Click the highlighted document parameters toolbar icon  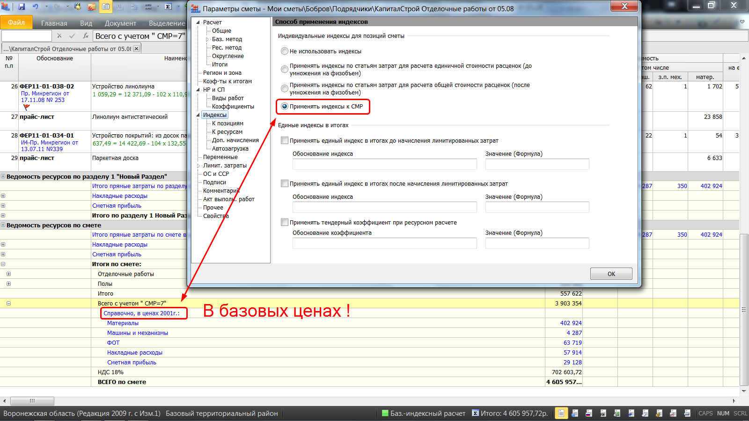point(106,7)
